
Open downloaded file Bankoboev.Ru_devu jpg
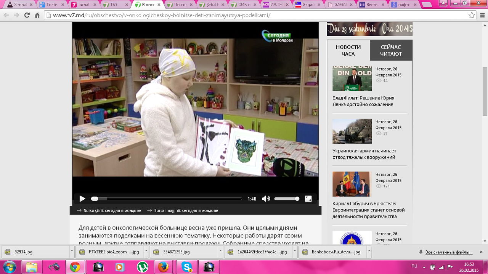[332, 252]
